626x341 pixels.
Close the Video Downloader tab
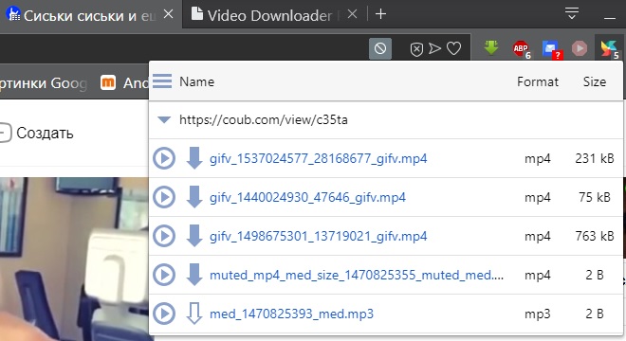352,14
